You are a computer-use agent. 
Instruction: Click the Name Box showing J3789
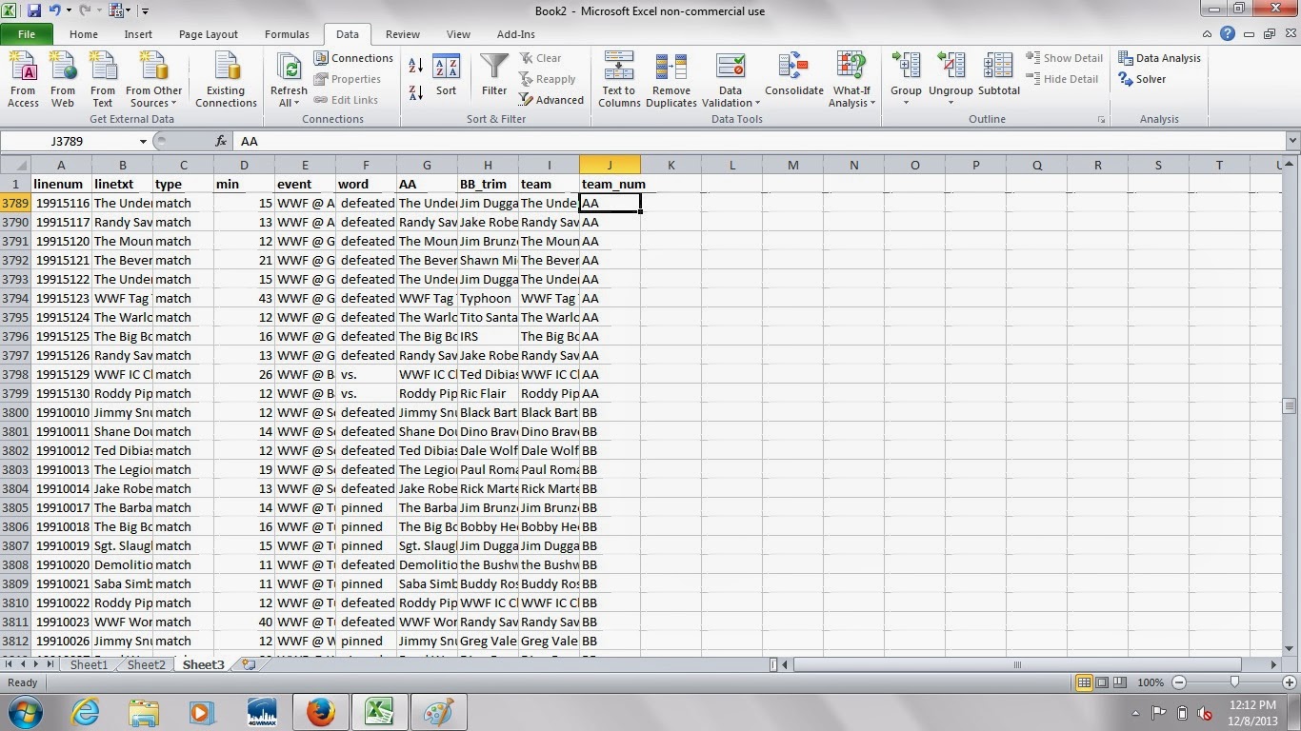(x=69, y=141)
